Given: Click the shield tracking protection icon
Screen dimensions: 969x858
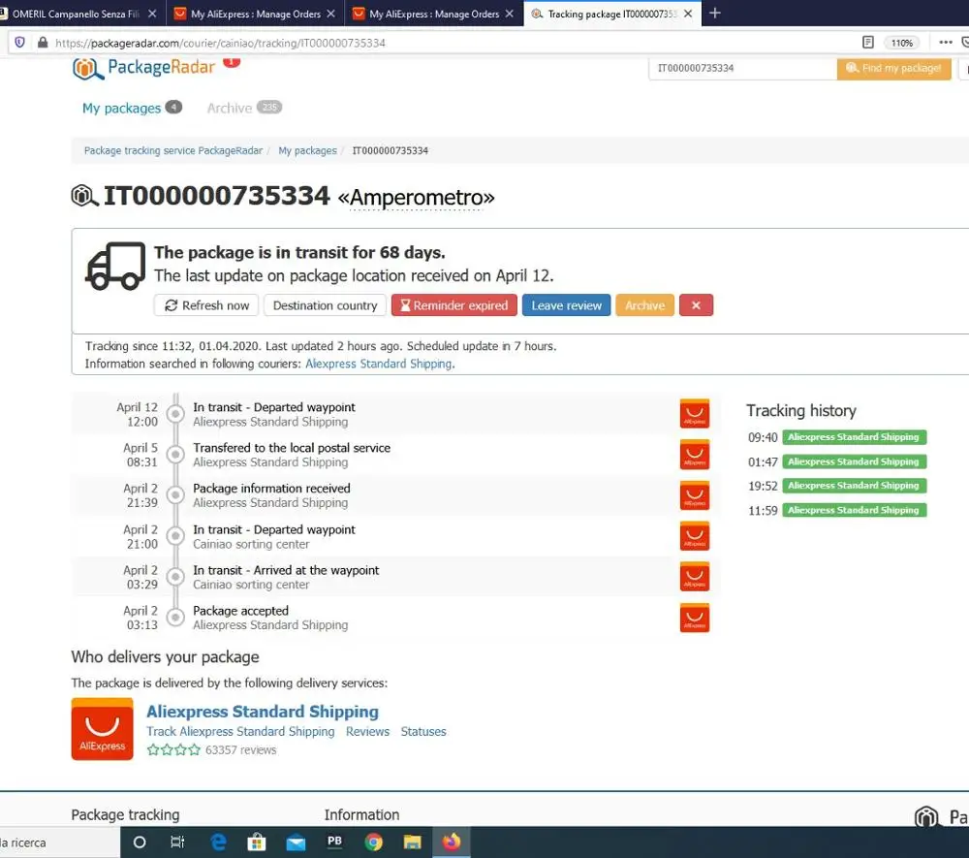Looking at the screenshot, I should click(x=19, y=43).
